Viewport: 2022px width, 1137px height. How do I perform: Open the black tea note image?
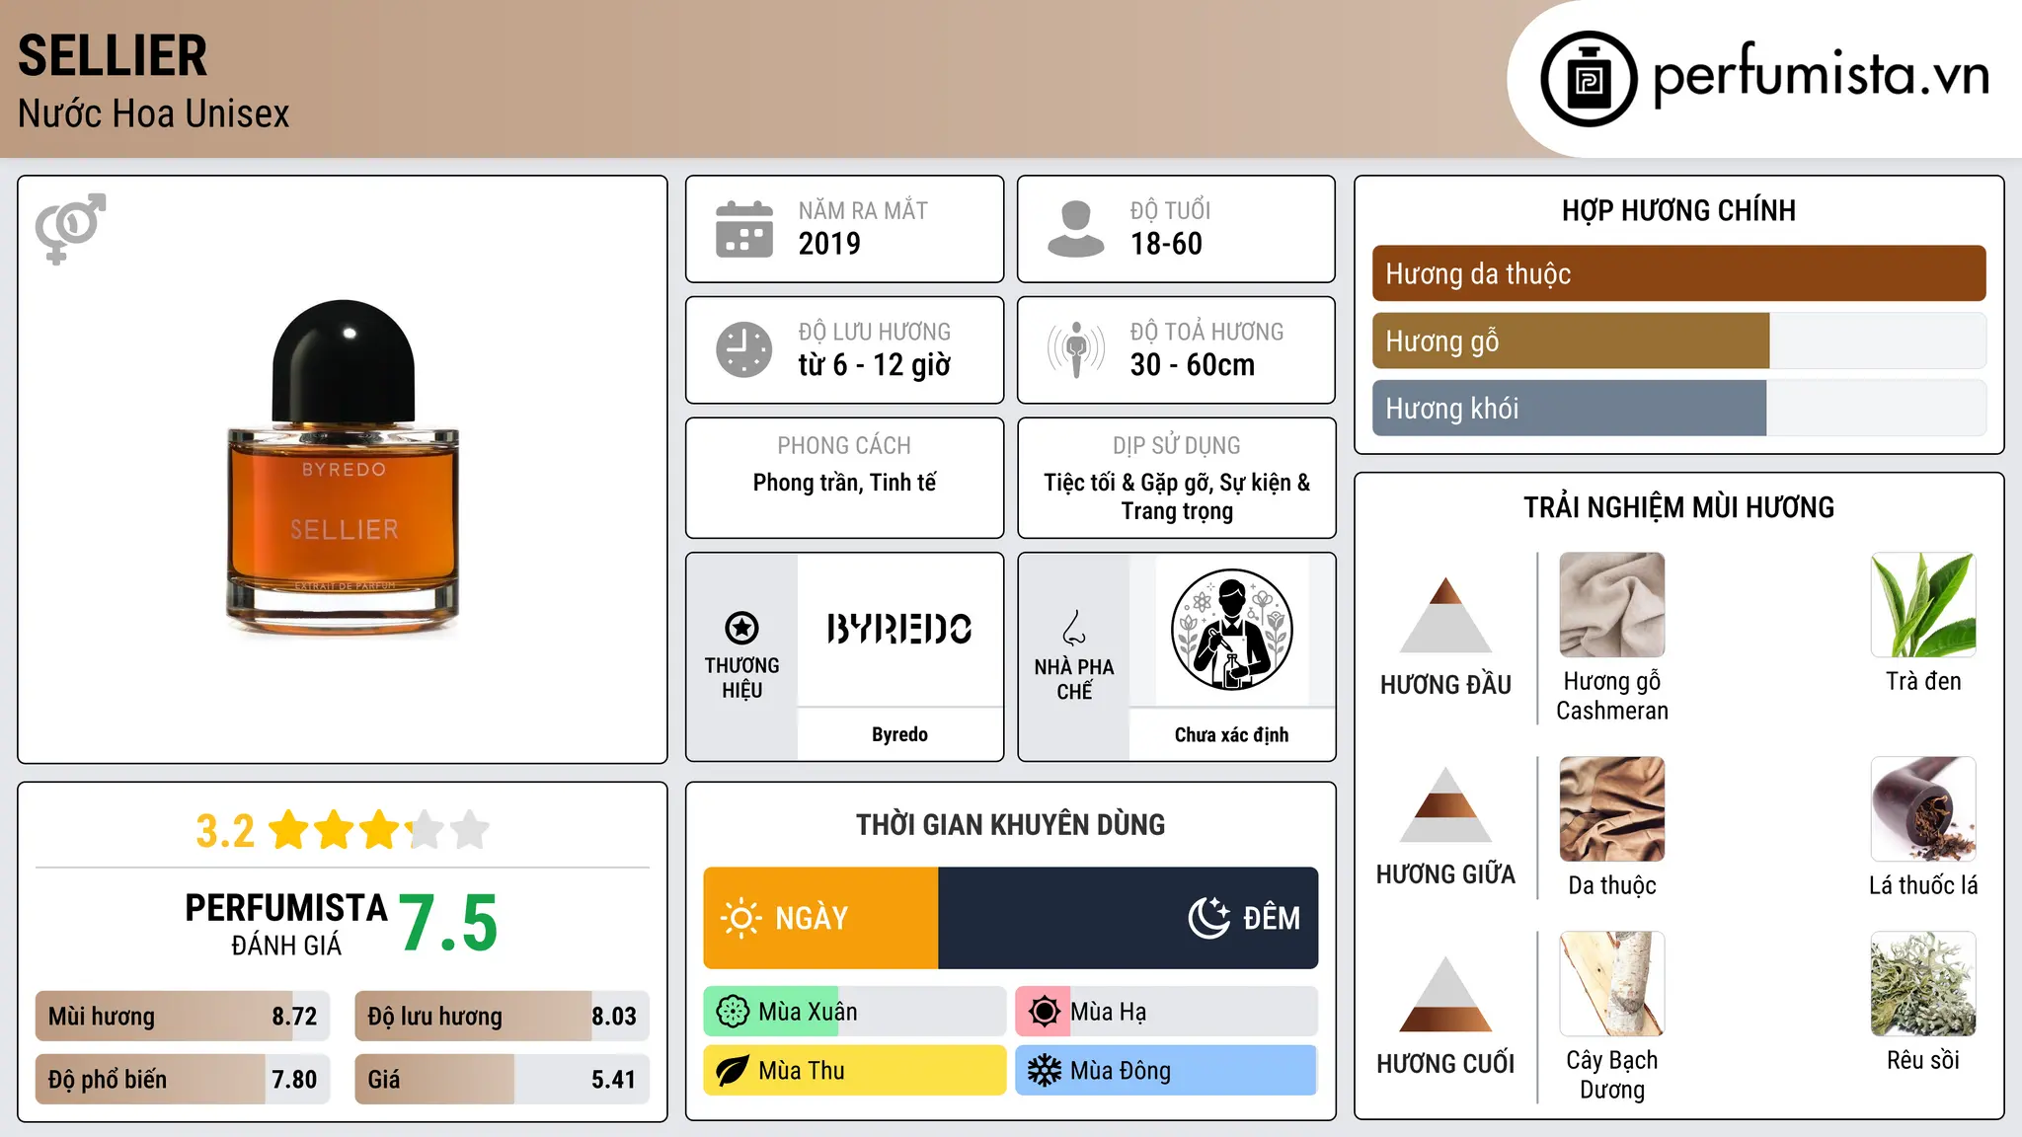click(x=1923, y=605)
